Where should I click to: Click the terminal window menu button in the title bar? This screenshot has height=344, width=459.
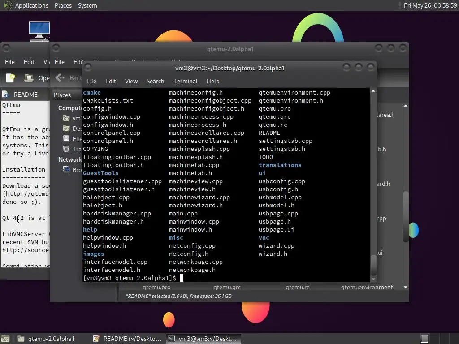pos(88,68)
